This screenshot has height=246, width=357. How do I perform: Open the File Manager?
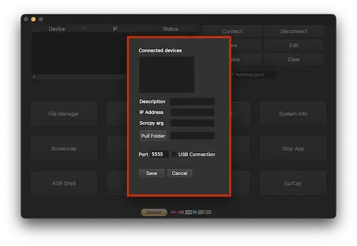point(64,114)
